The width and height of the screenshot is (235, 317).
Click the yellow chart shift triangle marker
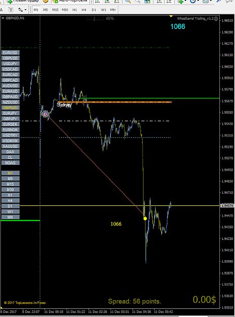click(x=171, y=16)
